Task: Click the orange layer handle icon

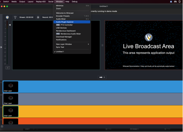Action: (1, 120)
